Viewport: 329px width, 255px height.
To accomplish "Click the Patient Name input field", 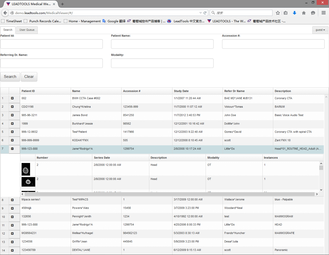I will coord(162,44).
